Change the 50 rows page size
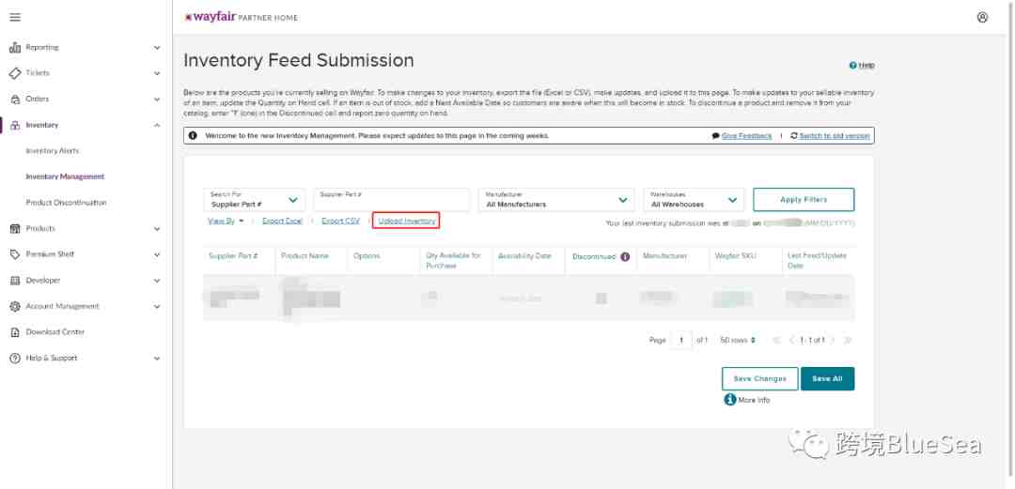Image resolution: width=1015 pixels, height=489 pixels. click(738, 340)
